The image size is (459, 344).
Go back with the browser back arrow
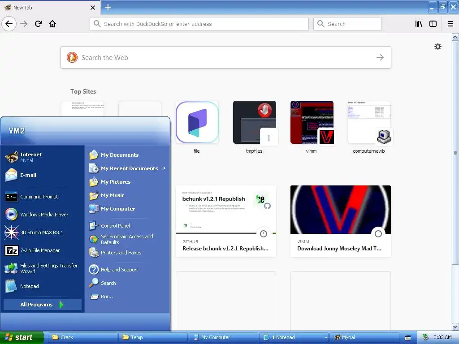(9, 24)
